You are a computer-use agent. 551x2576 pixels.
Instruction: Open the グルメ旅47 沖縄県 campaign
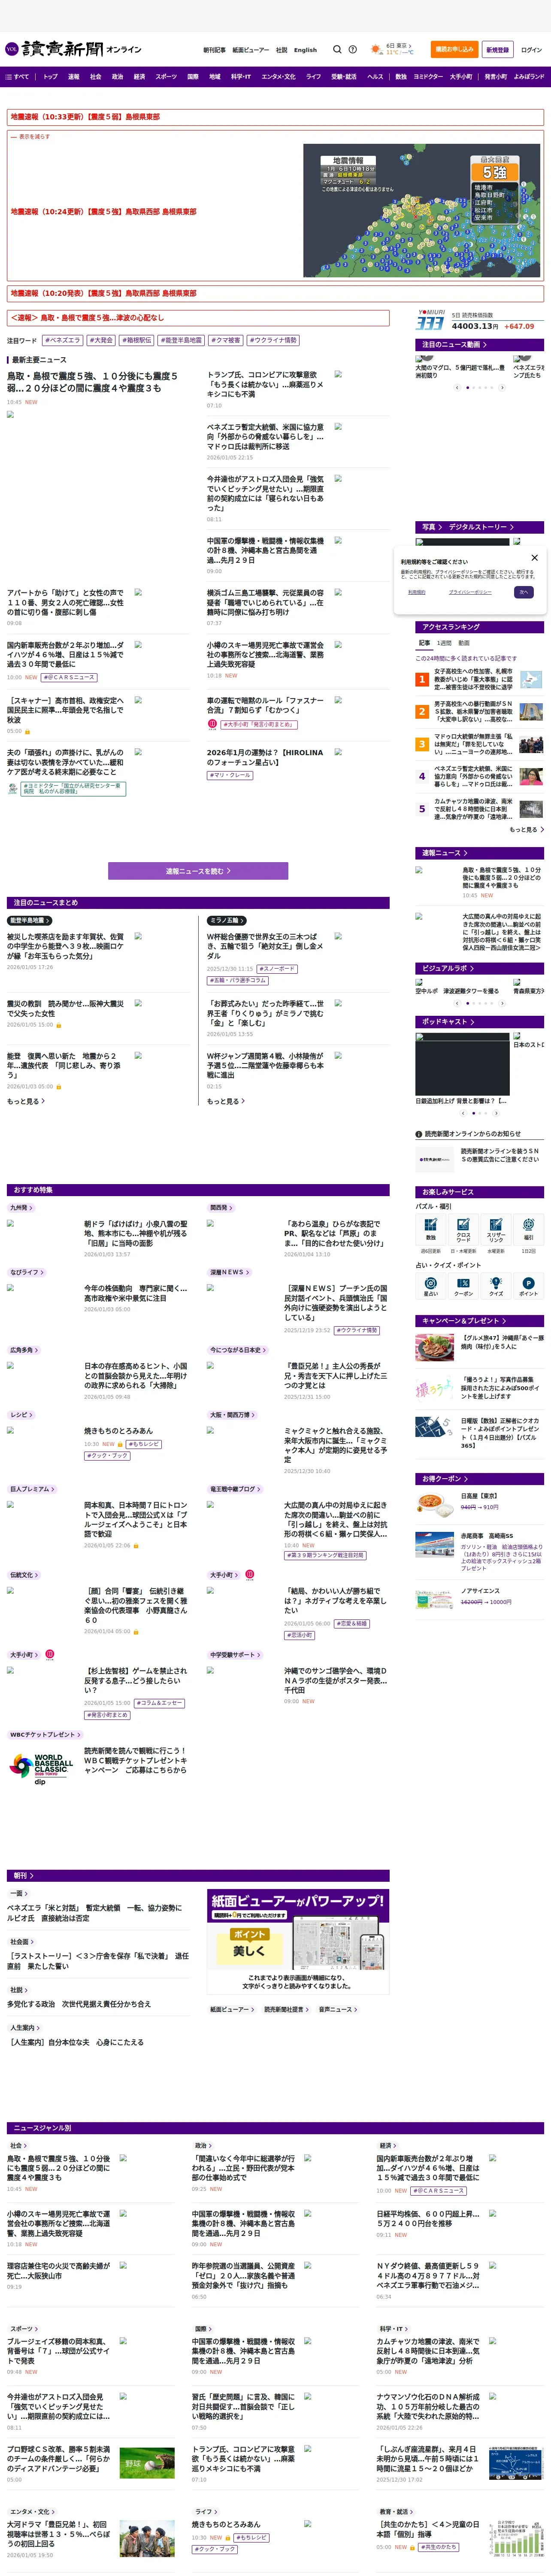(480, 1346)
